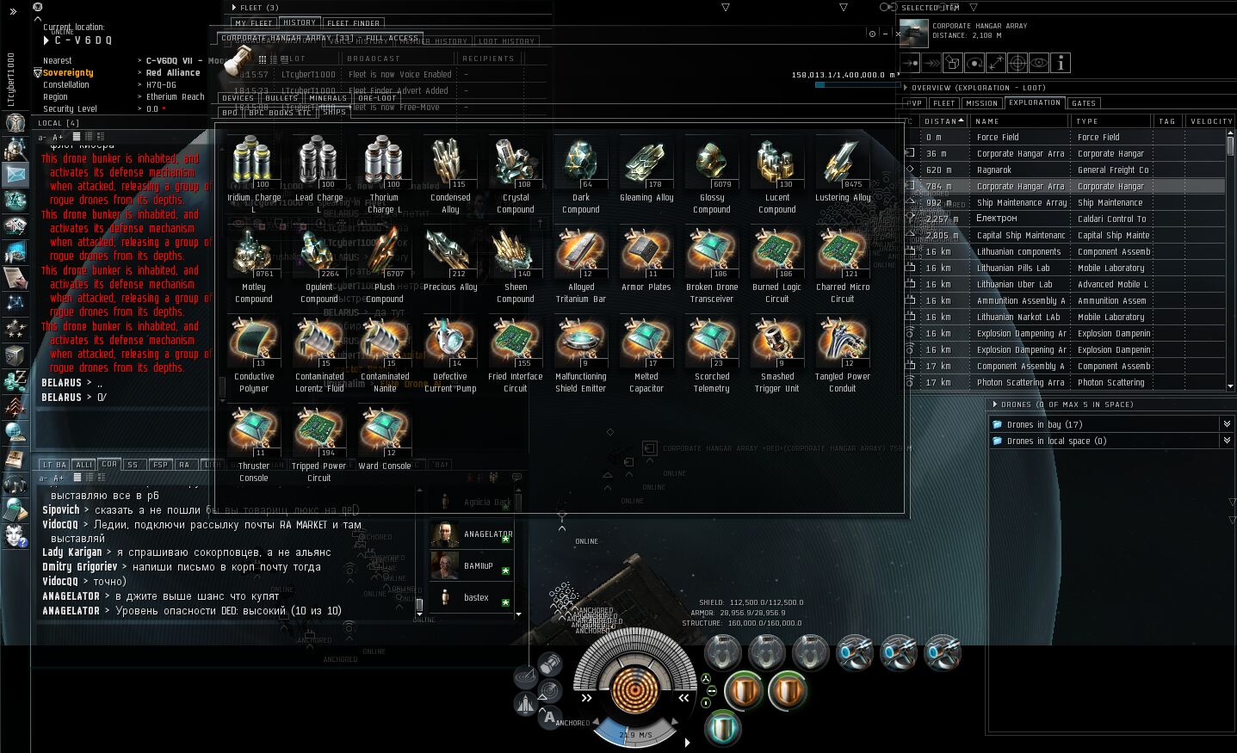The height and width of the screenshot is (753, 1237).
Task: Expand the Drones in local space (0) group
Action: pyautogui.click(x=1227, y=441)
